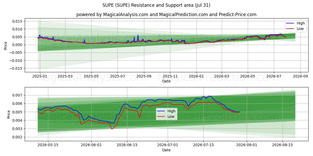This screenshot has height=156, width=313.
Task: Click the '2026-05' tick label on the top chart
Action: (248, 76)
